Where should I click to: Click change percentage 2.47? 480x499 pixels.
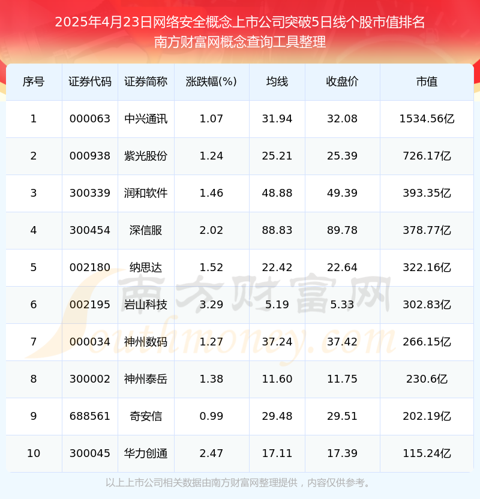211,453
